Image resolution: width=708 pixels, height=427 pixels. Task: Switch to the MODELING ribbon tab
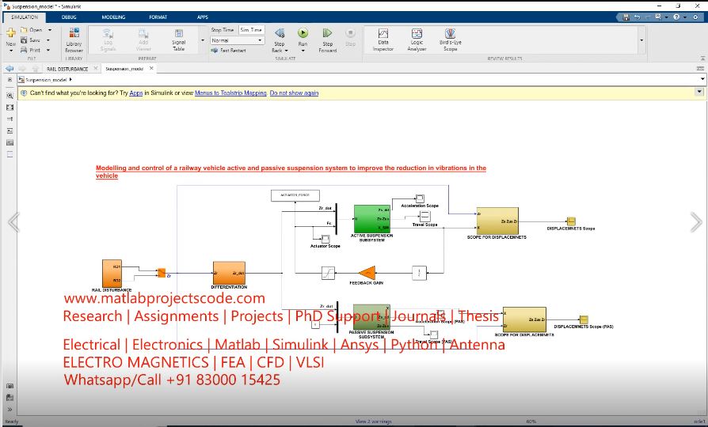113,17
